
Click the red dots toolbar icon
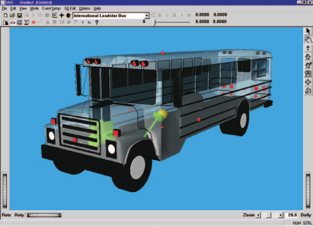pyautogui.click(x=34, y=22)
